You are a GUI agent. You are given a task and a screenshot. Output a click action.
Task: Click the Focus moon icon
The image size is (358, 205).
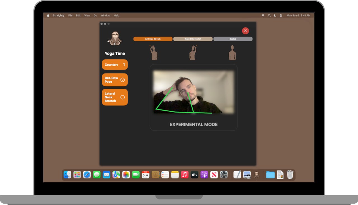click(275, 15)
